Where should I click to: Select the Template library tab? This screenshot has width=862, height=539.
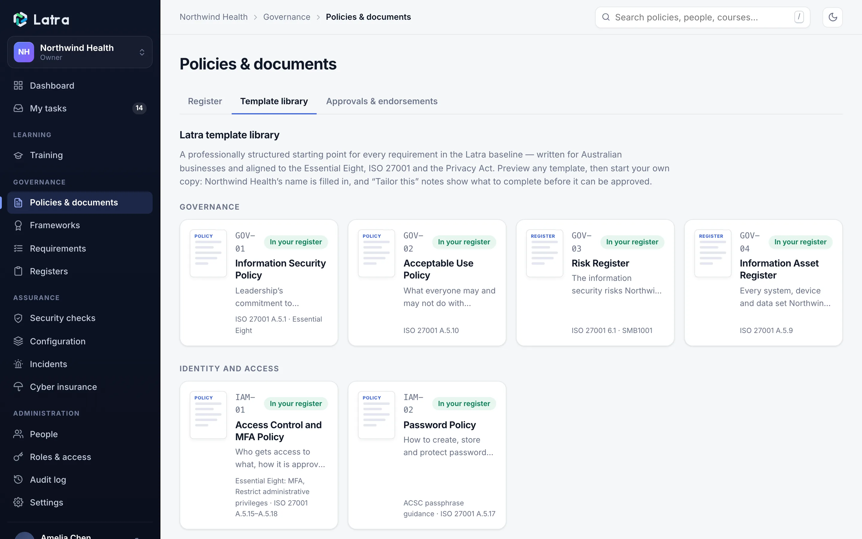coord(274,101)
